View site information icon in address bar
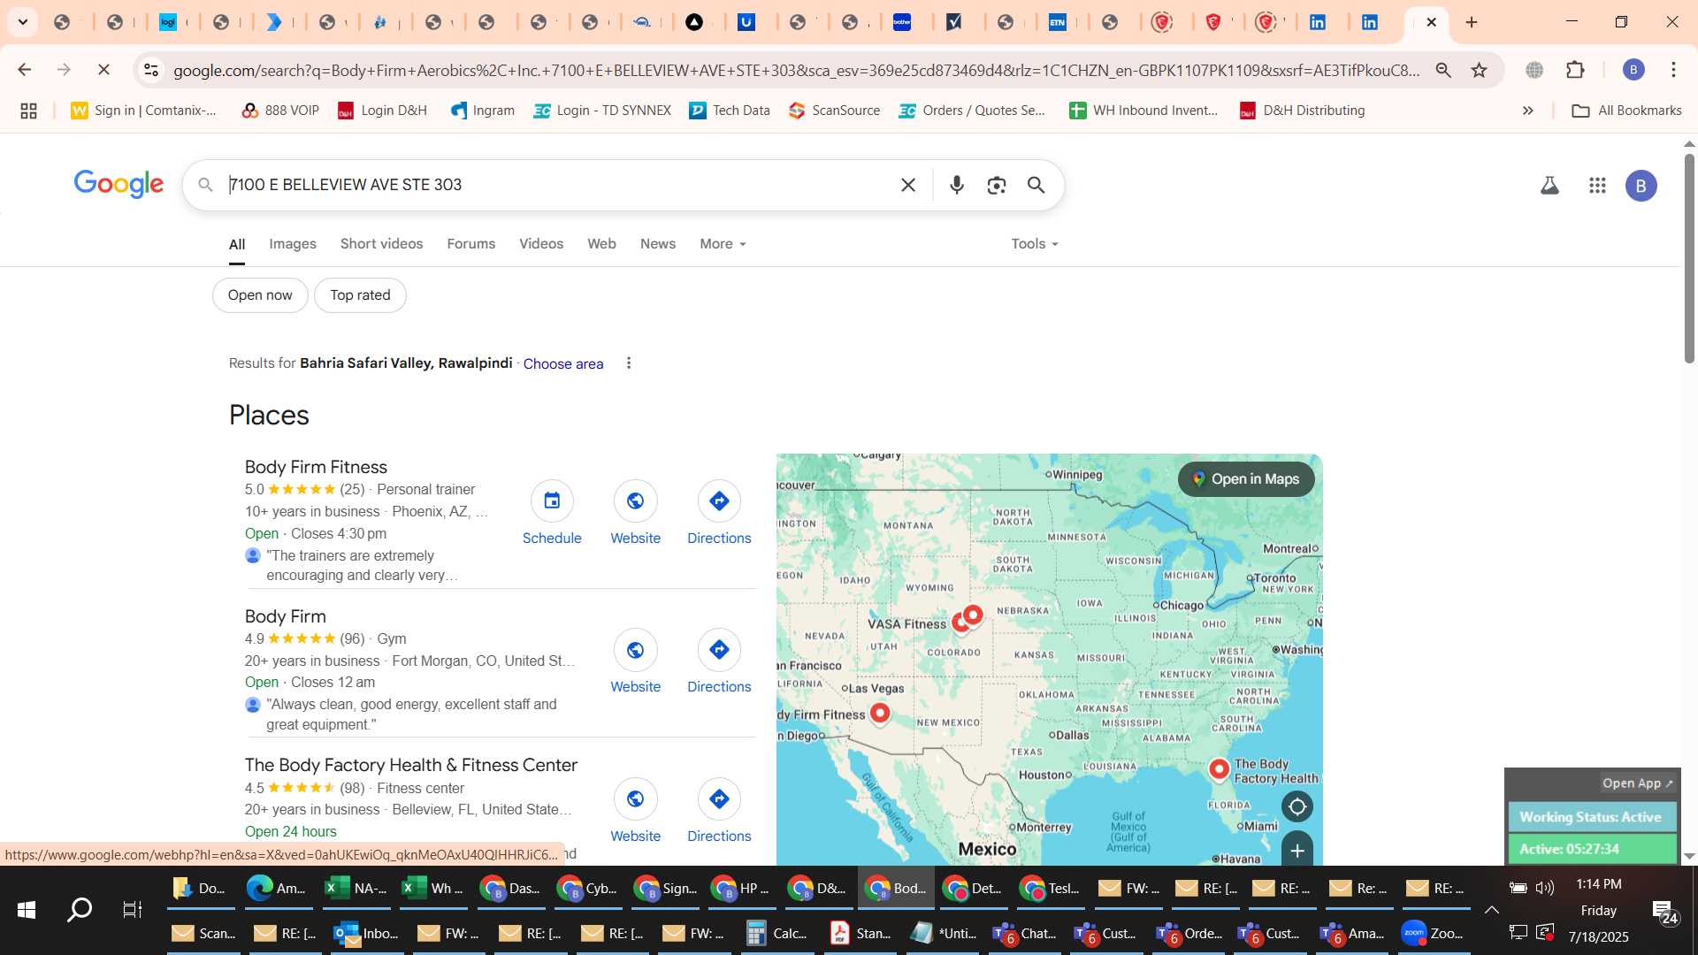 (x=151, y=70)
